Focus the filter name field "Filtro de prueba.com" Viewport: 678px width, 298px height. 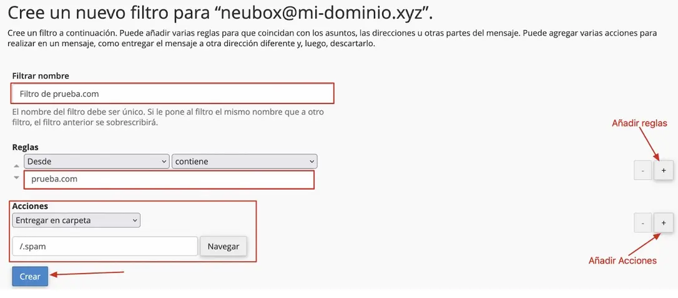pyautogui.click(x=173, y=94)
